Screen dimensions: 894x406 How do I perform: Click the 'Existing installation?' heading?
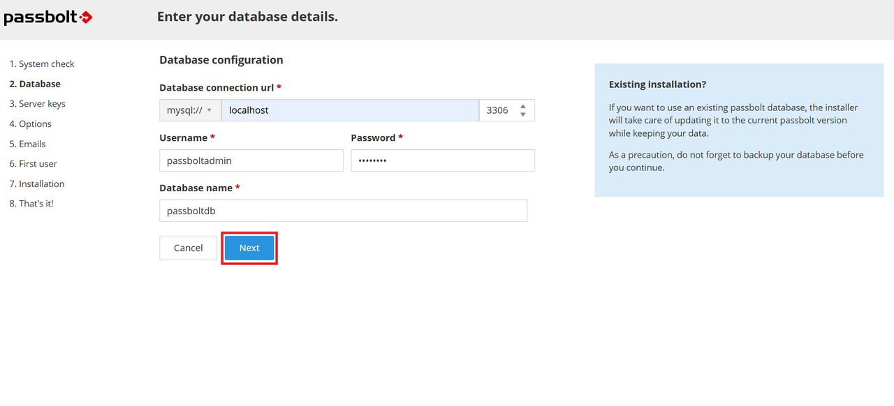tap(657, 84)
